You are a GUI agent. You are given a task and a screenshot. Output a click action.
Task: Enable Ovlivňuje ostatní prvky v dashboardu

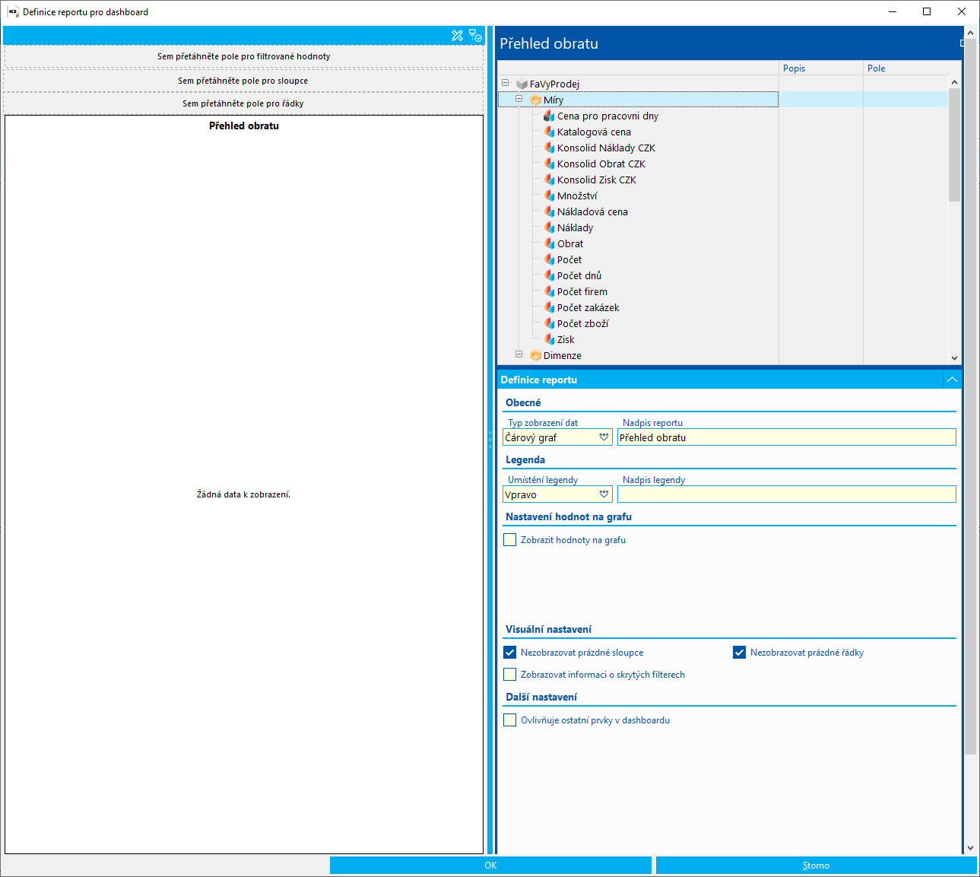(x=510, y=720)
